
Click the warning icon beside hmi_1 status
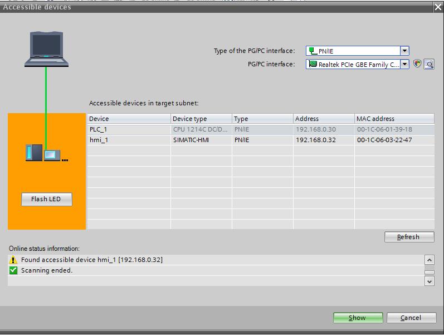click(x=13, y=260)
